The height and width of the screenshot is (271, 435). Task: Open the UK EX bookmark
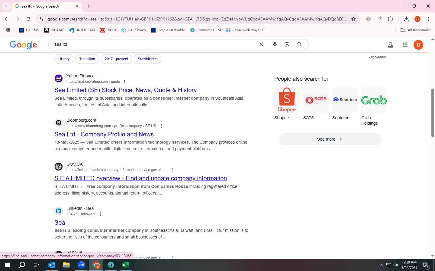tap(108, 30)
